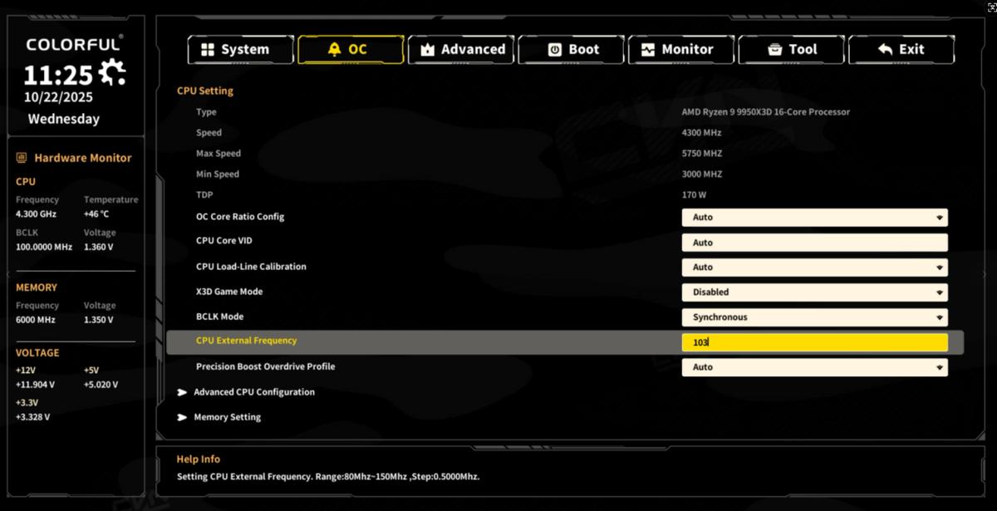997x511 pixels.
Task: Click the 100.0000 MHz BCLK reading
Action: (44, 247)
